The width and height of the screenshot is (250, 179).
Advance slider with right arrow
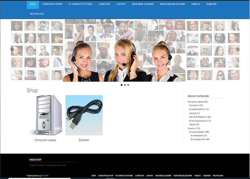237,49
